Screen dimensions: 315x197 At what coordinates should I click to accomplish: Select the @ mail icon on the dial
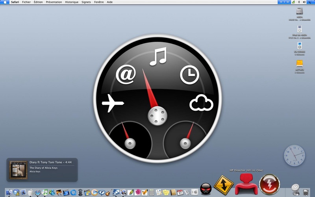[126, 74]
